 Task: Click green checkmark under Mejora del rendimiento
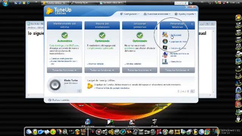[102, 35]
